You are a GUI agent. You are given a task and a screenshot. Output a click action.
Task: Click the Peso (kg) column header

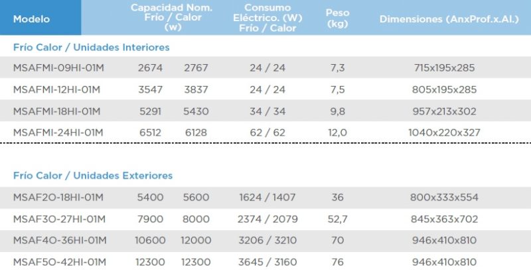tap(337, 18)
